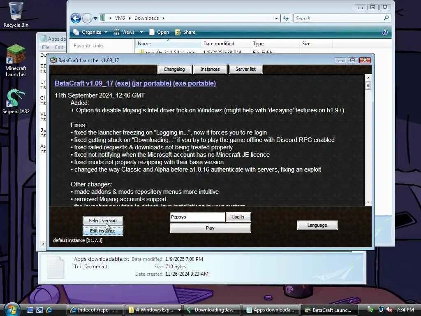Click the Safely Remove Hardware tray icon
The height and width of the screenshot is (316, 421).
point(370,310)
